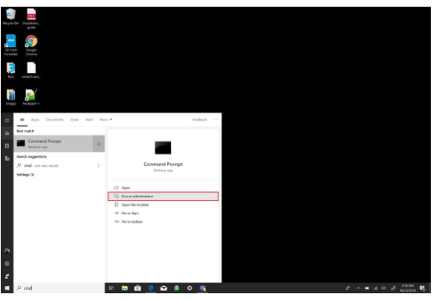Open the images folder on desktop

coord(10,97)
